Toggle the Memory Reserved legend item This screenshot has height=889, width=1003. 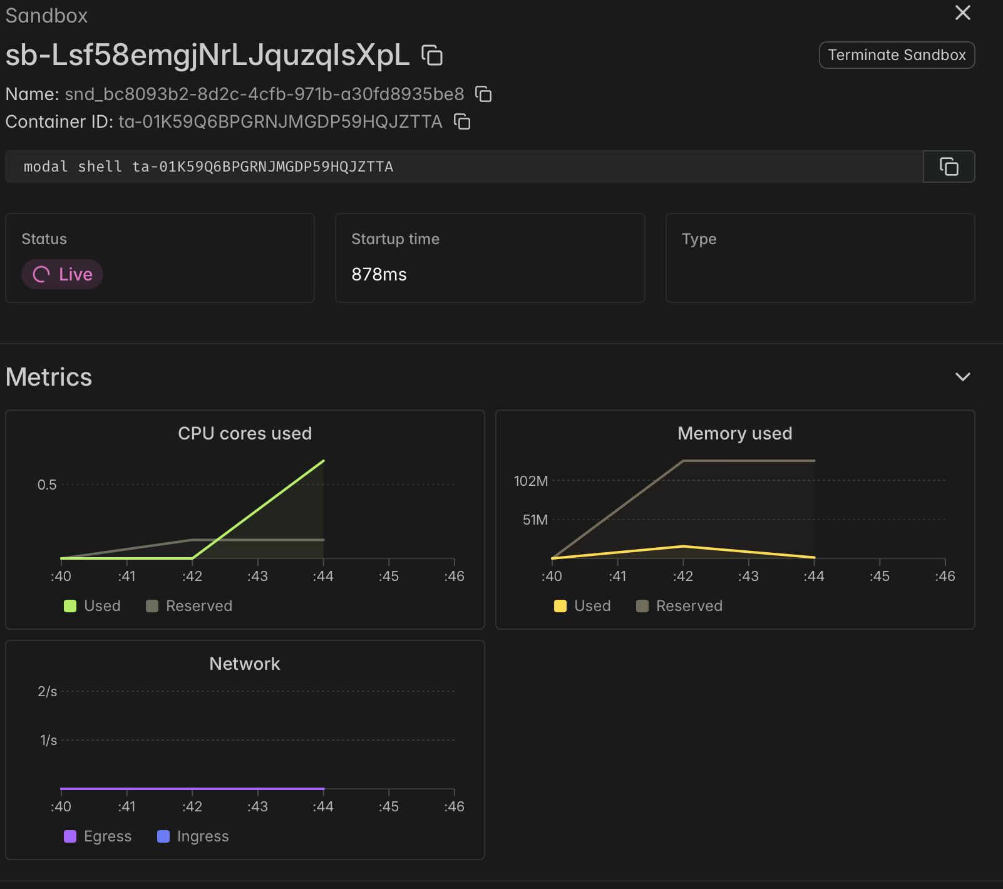(679, 606)
